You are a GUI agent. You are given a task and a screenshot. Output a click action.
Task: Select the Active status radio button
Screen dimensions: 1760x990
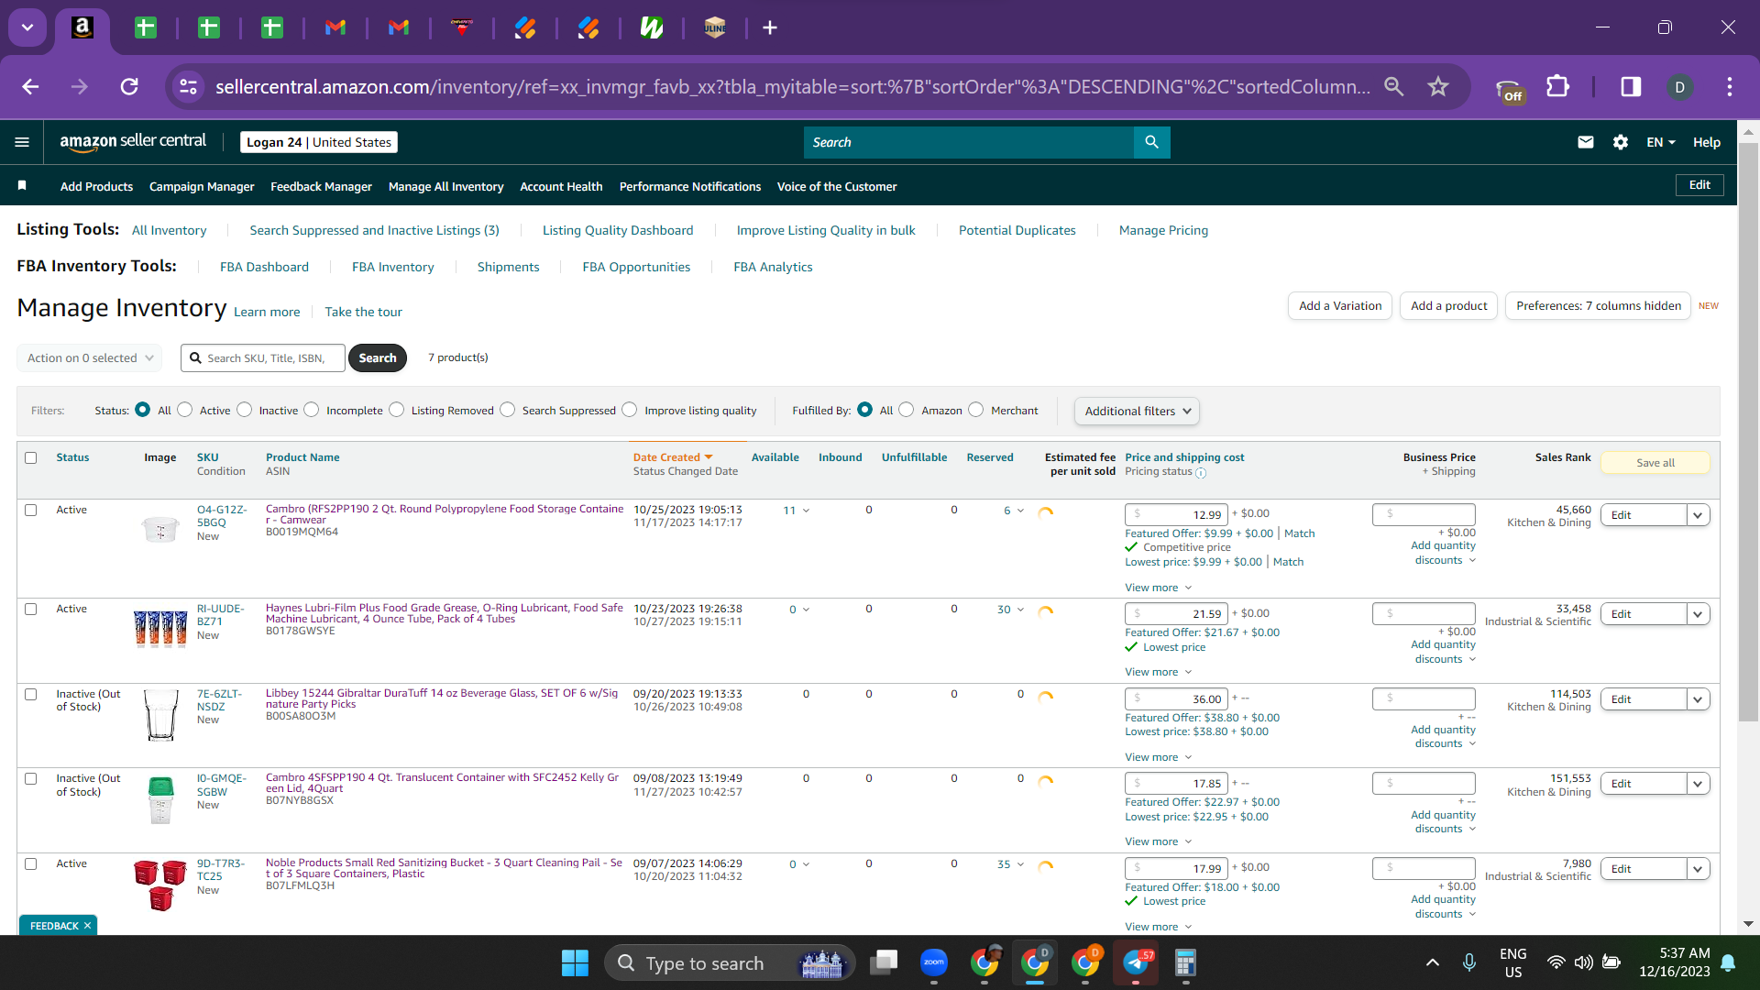click(x=185, y=410)
